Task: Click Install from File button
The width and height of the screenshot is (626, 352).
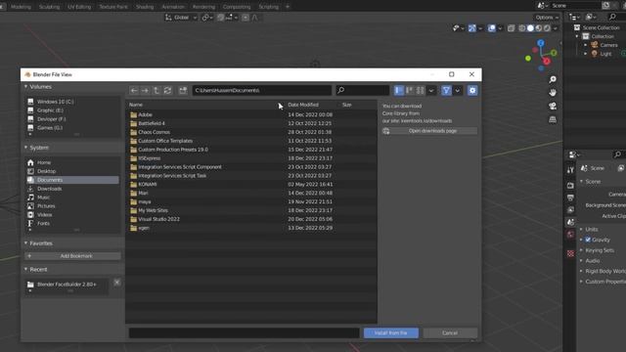Action: tap(391, 332)
